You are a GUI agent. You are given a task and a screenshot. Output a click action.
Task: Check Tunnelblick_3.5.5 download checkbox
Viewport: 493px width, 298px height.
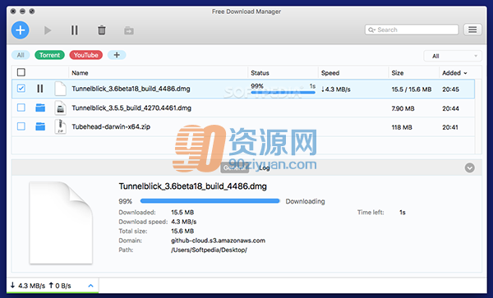(21, 108)
